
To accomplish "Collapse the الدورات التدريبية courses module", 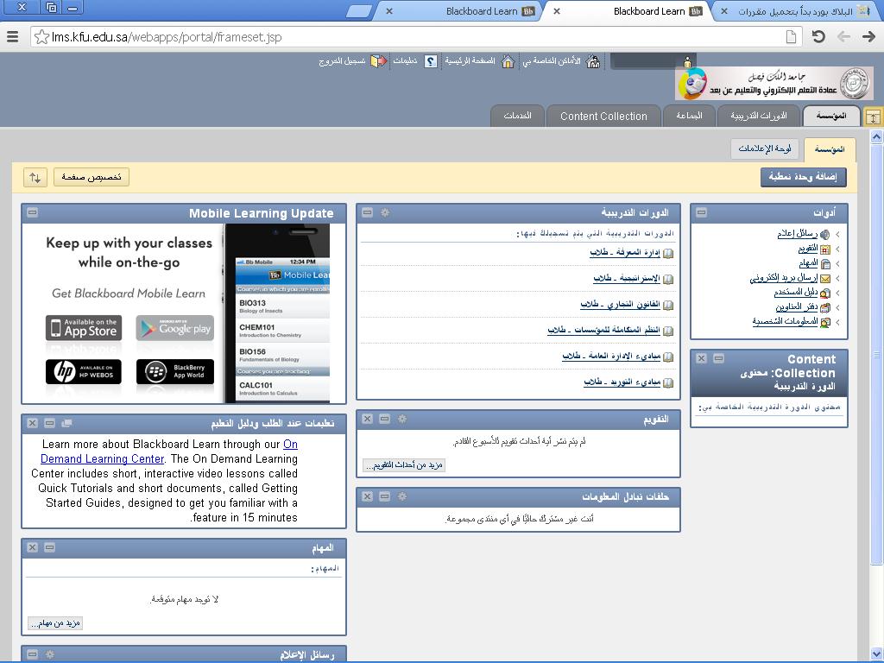I will pyautogui.click(x=368, y=212).
